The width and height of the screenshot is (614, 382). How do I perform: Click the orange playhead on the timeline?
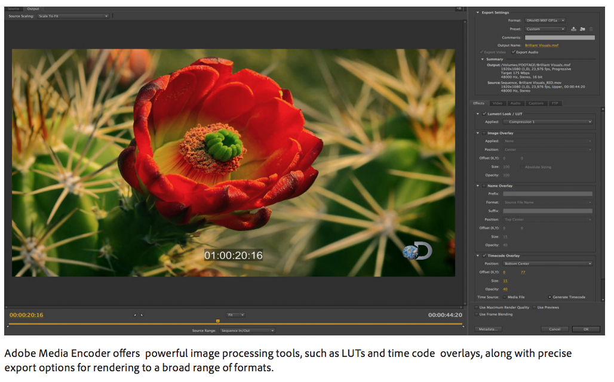coord(217,321)
